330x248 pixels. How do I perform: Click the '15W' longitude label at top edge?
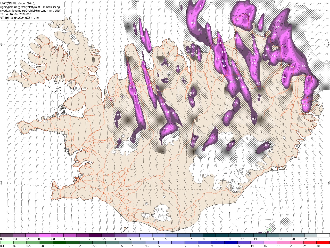click(273, 1)
